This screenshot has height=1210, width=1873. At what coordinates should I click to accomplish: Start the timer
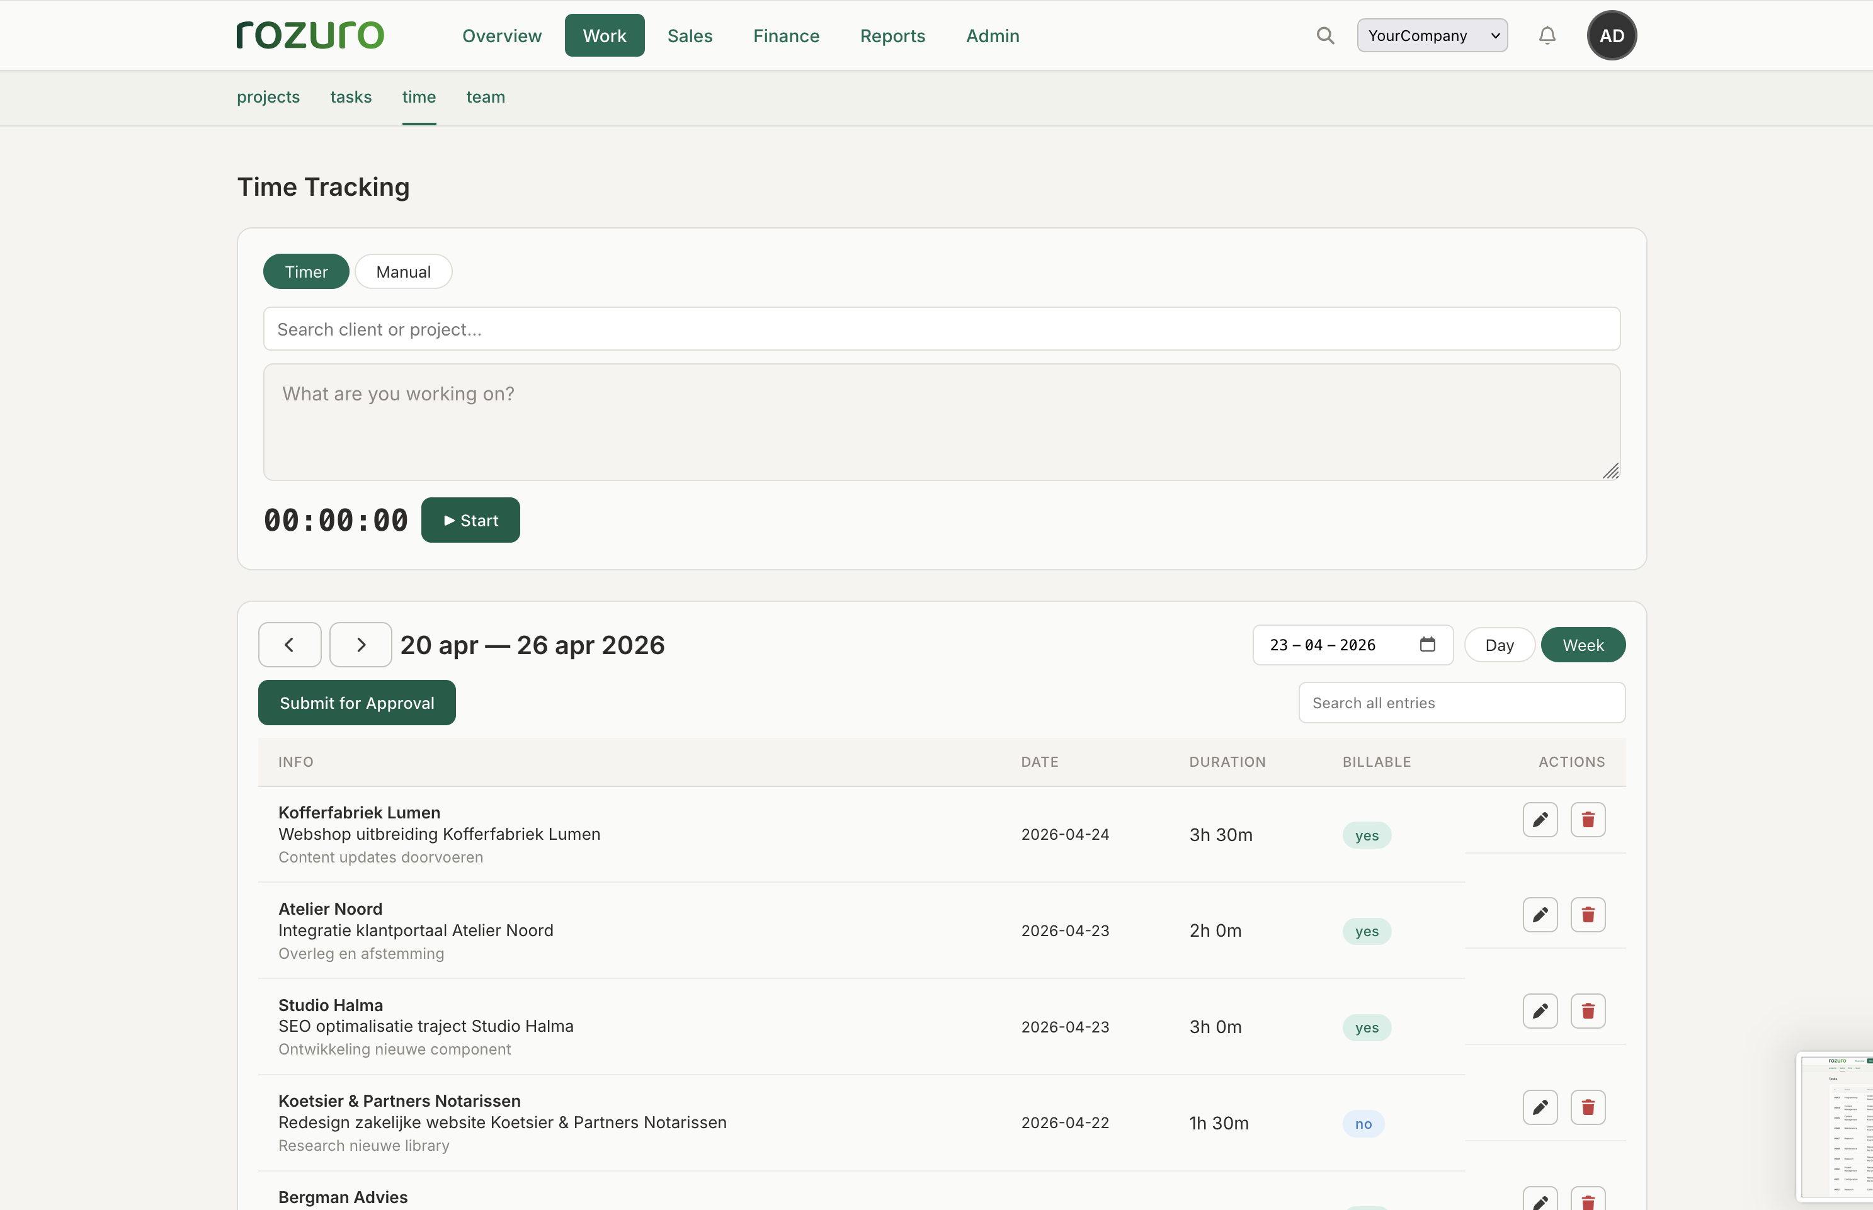[470, 520]
